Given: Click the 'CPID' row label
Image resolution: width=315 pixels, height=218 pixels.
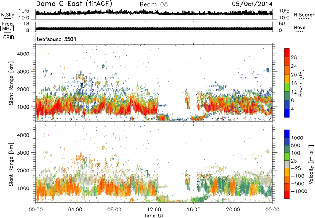Looking at the screenshot, I should 9,37.
